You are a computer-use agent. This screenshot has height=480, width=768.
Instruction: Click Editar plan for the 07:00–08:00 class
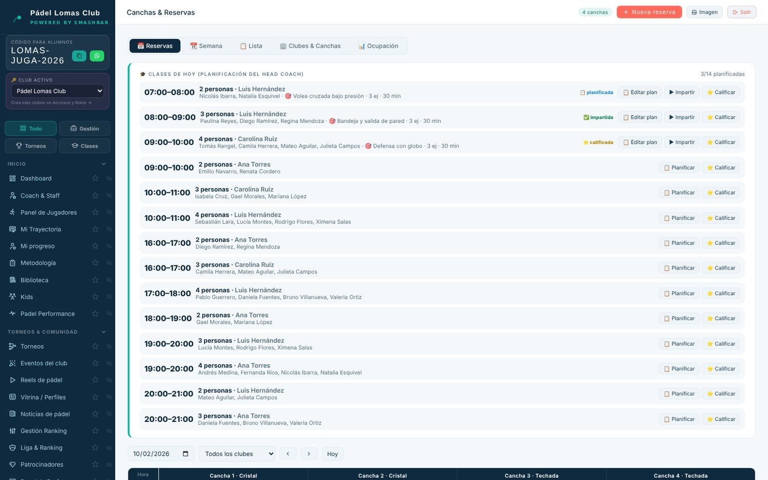[x=640, y=92]
